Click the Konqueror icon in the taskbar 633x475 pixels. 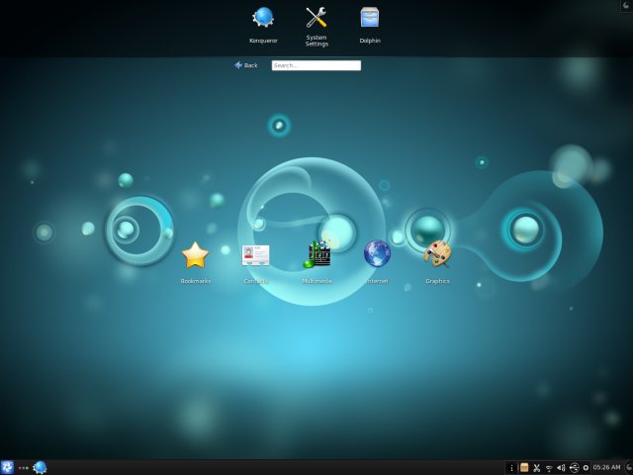40,467
